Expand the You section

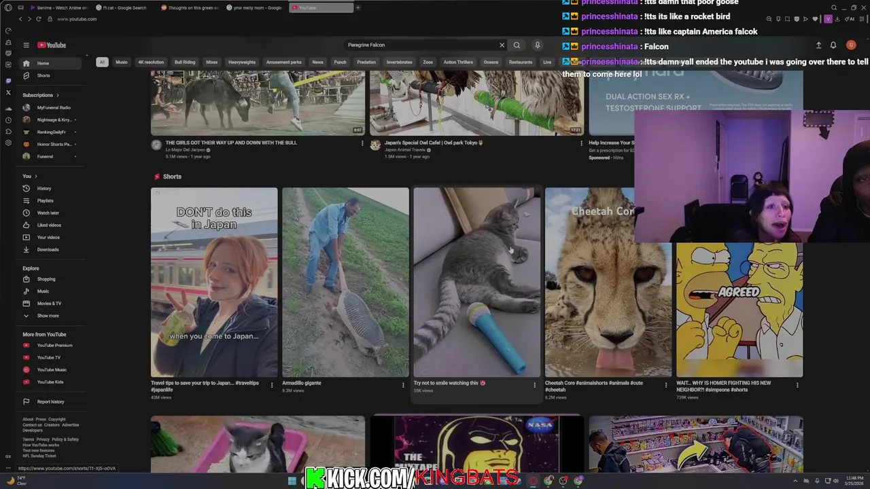point(30,176)
